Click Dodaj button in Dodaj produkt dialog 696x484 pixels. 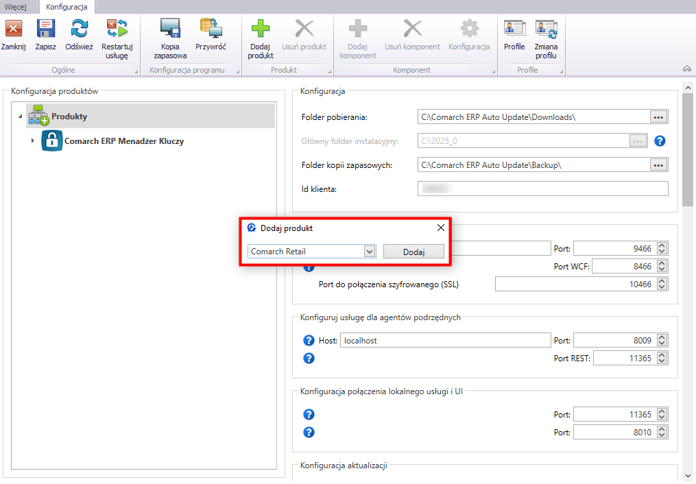413,252
